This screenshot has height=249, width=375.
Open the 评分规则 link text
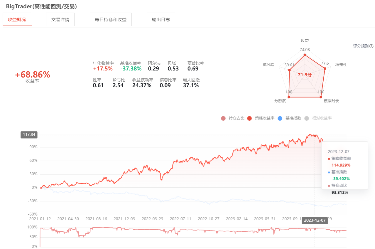point(361,46)
